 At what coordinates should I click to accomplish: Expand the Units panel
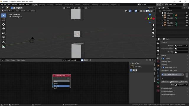(164, 56)
